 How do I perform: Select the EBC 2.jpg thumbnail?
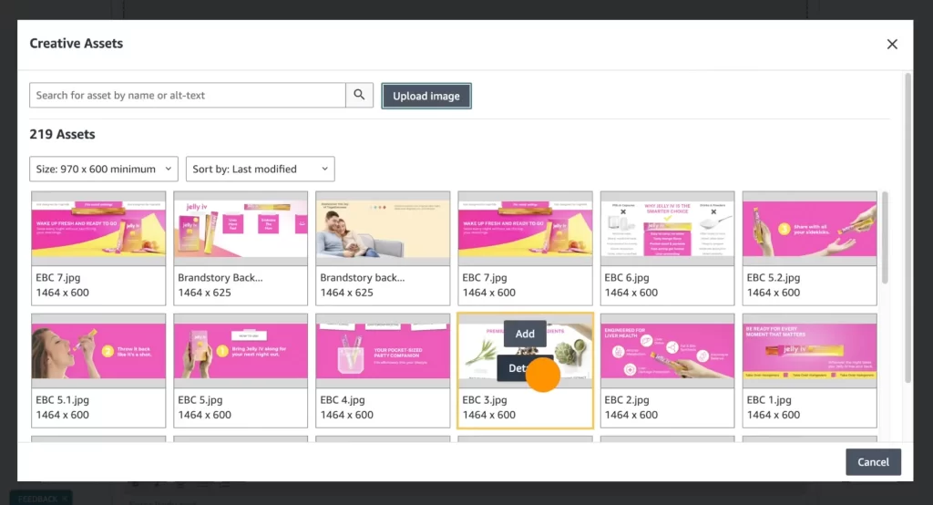667,351
